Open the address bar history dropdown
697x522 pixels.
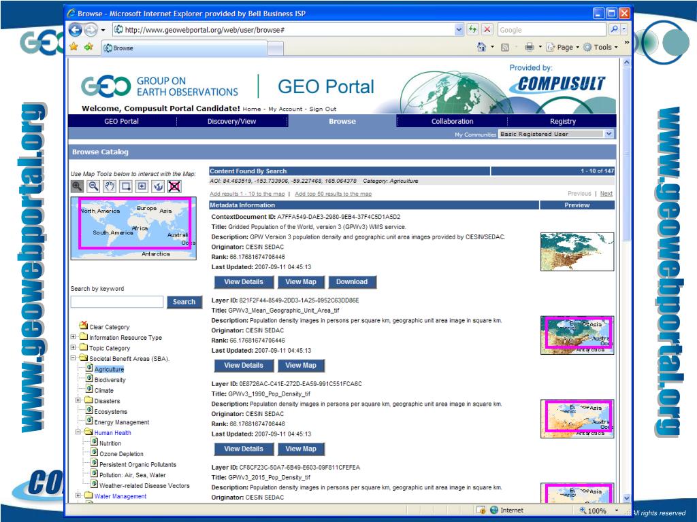[x=459, y=30]
